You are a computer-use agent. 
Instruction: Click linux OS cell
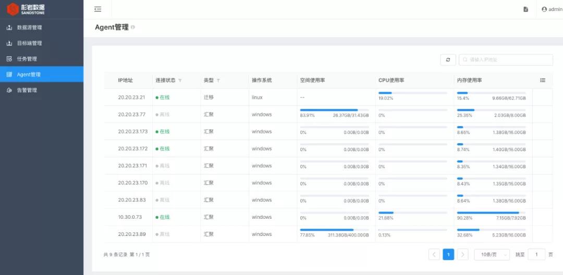click(257, 97)
